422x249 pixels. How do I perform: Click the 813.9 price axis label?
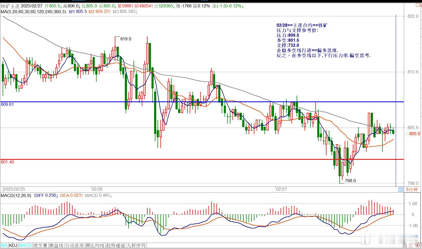pos(413,72)
